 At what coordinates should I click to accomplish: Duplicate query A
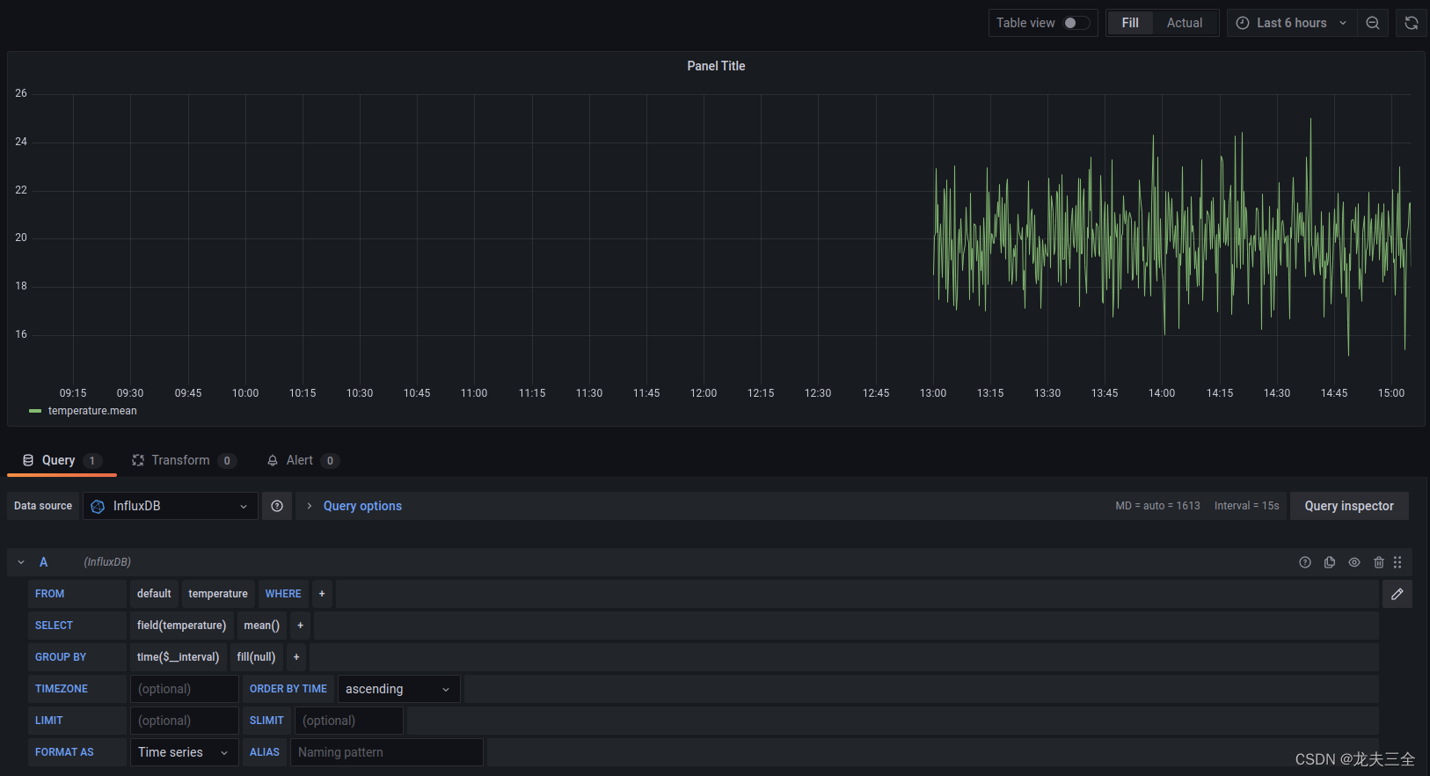tap(1330, 562)
